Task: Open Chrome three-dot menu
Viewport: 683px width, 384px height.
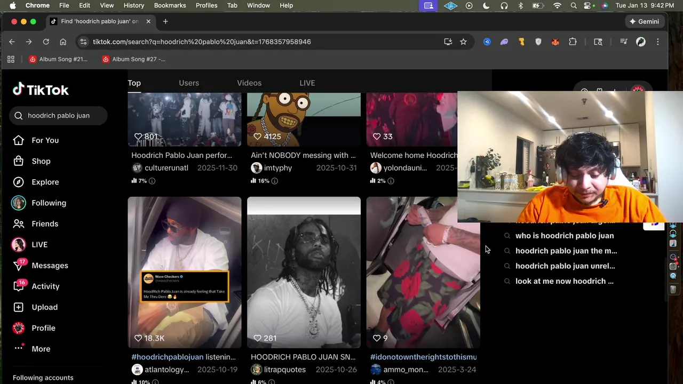Action: pyautogui.click(x=658, y=42)
